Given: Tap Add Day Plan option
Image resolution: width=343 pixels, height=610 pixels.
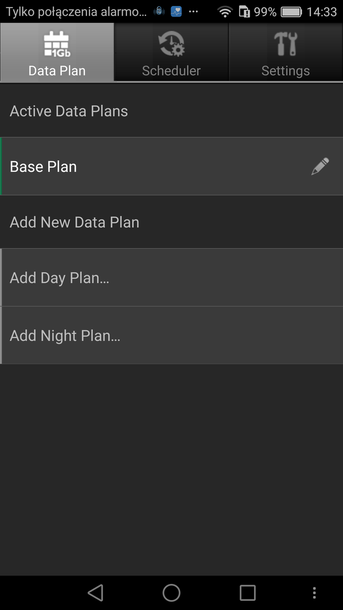Looking at the screenshot, I should click(59, 278).
